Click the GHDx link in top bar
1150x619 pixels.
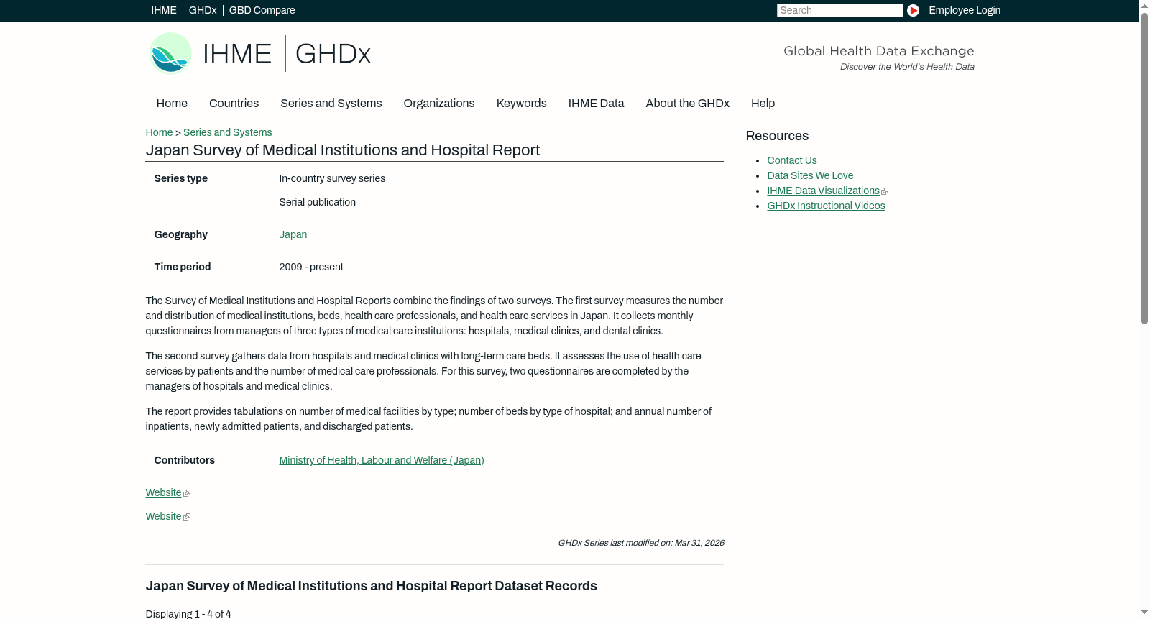[203, 10]
